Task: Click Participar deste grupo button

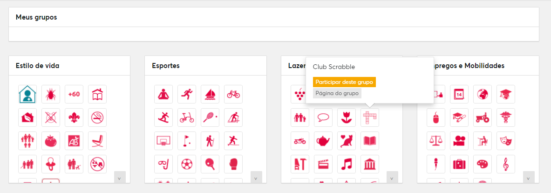Action: 344,82
